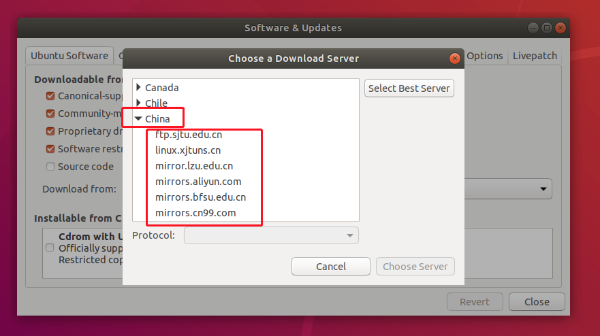This screenshot has width=600, height=336.
Task: Select the Canada country row
Action: click(x=246, y=88)
